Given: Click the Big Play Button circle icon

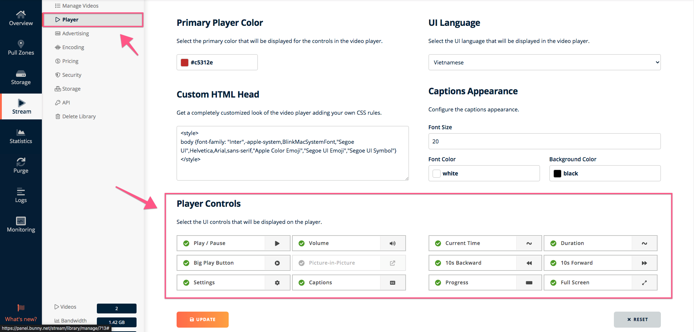Looking at the screenshot, I should click(277, 263).
